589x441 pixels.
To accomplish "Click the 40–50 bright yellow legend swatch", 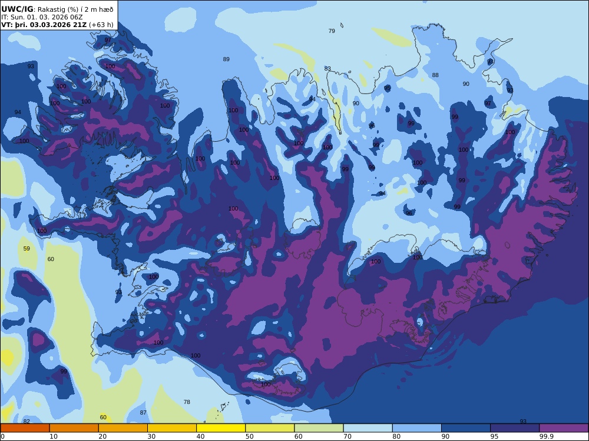I will [221, 428].
